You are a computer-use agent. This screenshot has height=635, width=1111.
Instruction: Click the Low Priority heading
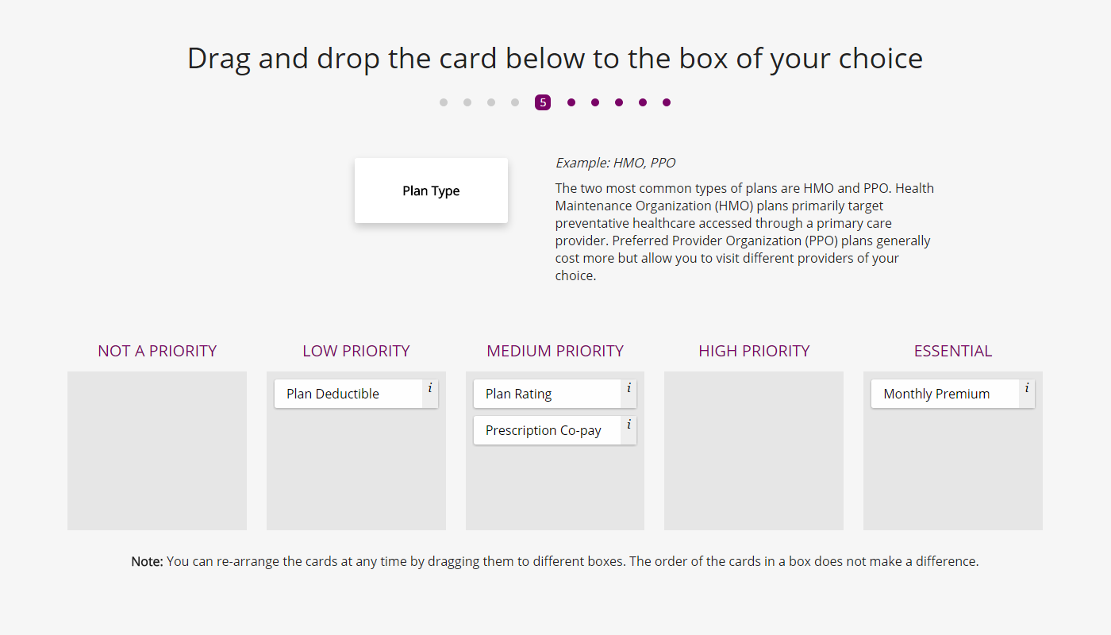click(x=356, y=351)
